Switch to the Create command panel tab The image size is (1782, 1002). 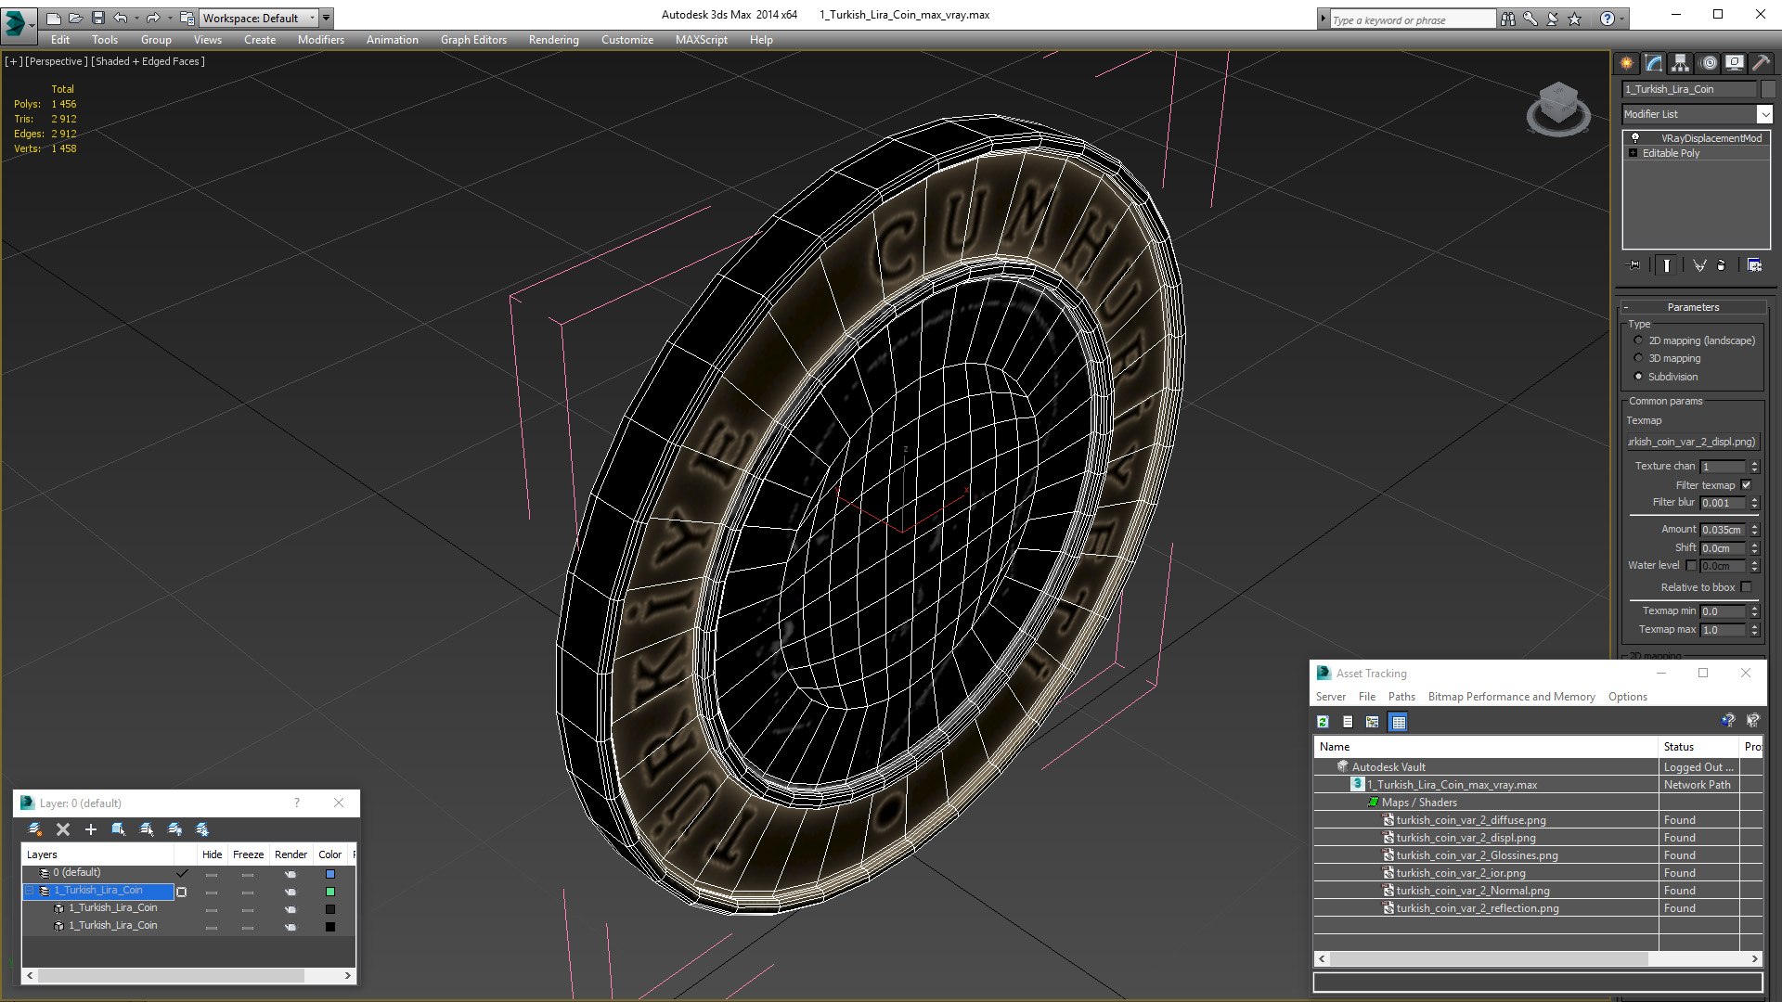(x=1627, y=63)
